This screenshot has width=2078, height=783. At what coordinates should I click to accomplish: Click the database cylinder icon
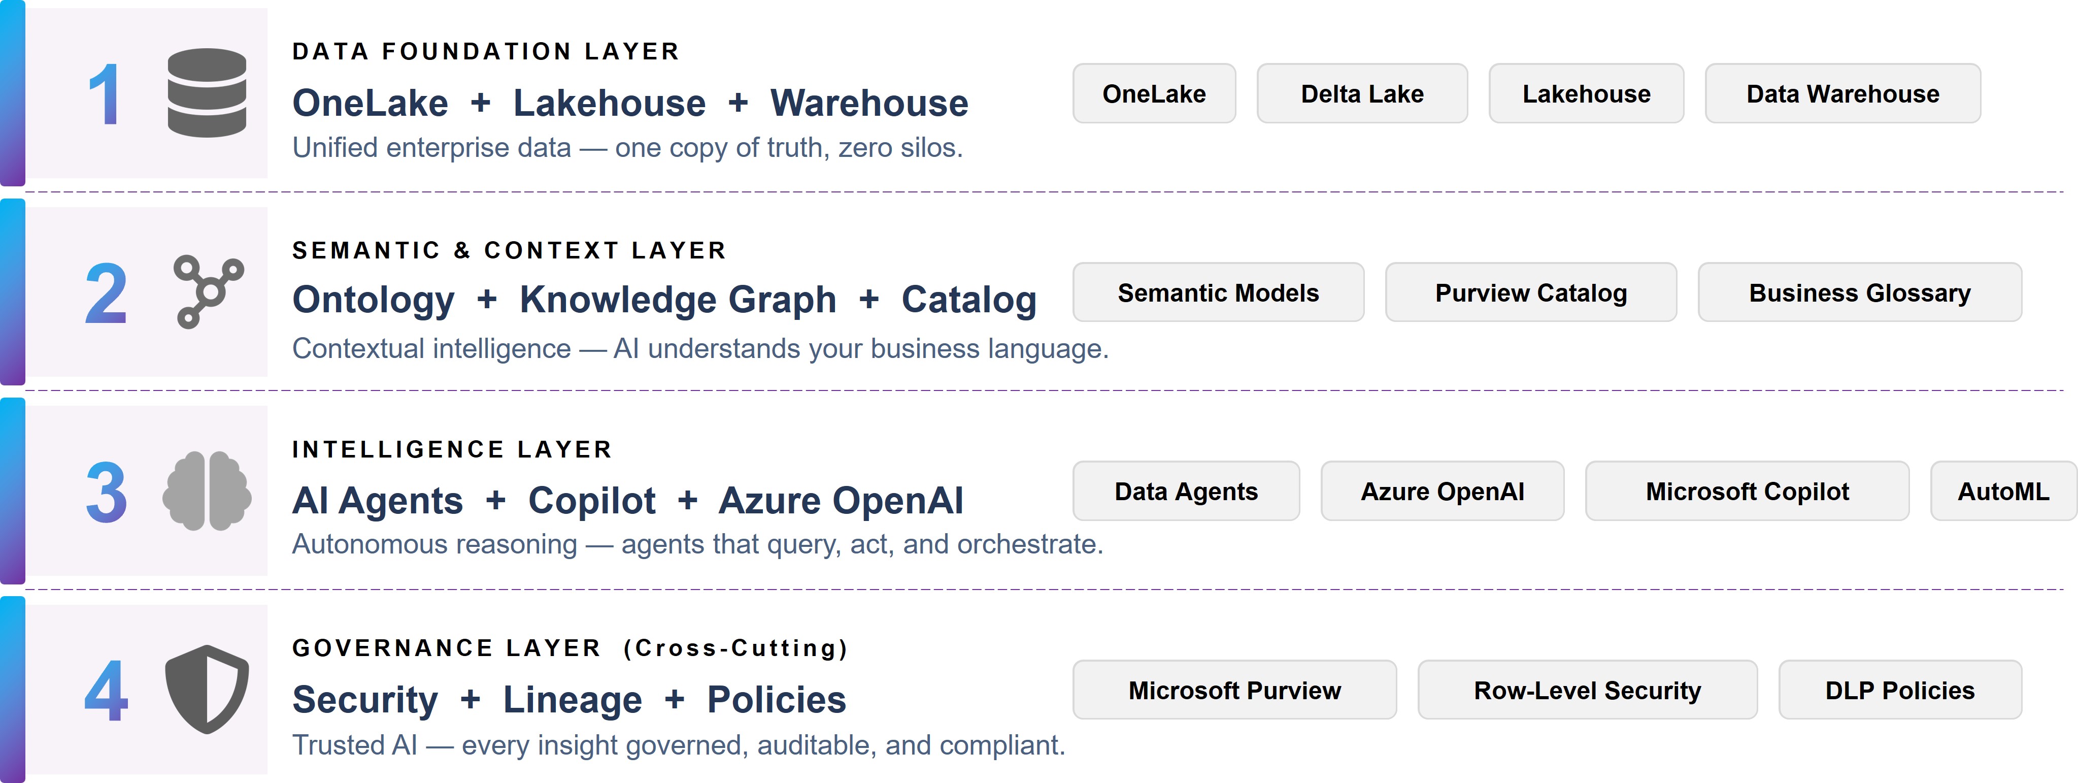207,93
